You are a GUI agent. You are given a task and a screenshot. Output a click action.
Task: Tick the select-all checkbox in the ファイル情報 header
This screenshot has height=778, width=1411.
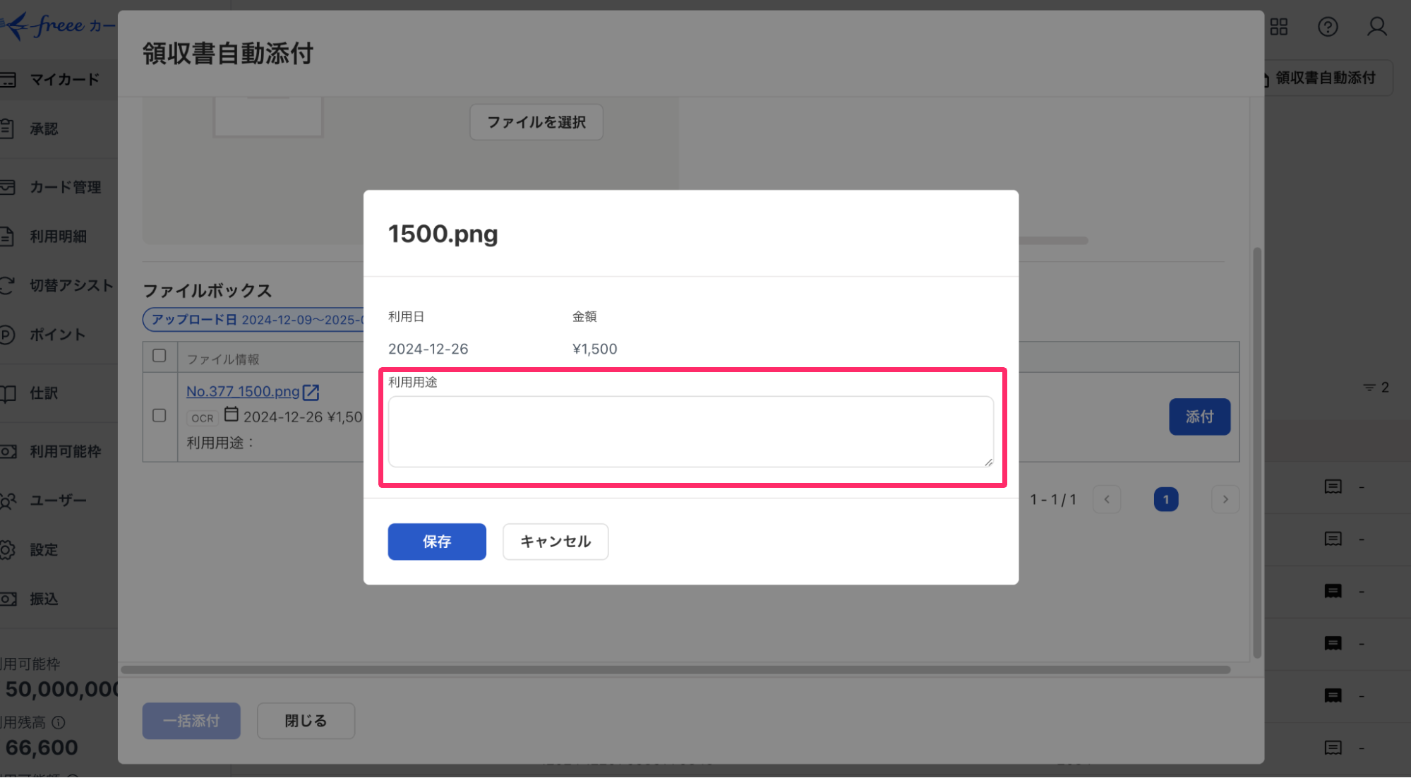point(160,356)
